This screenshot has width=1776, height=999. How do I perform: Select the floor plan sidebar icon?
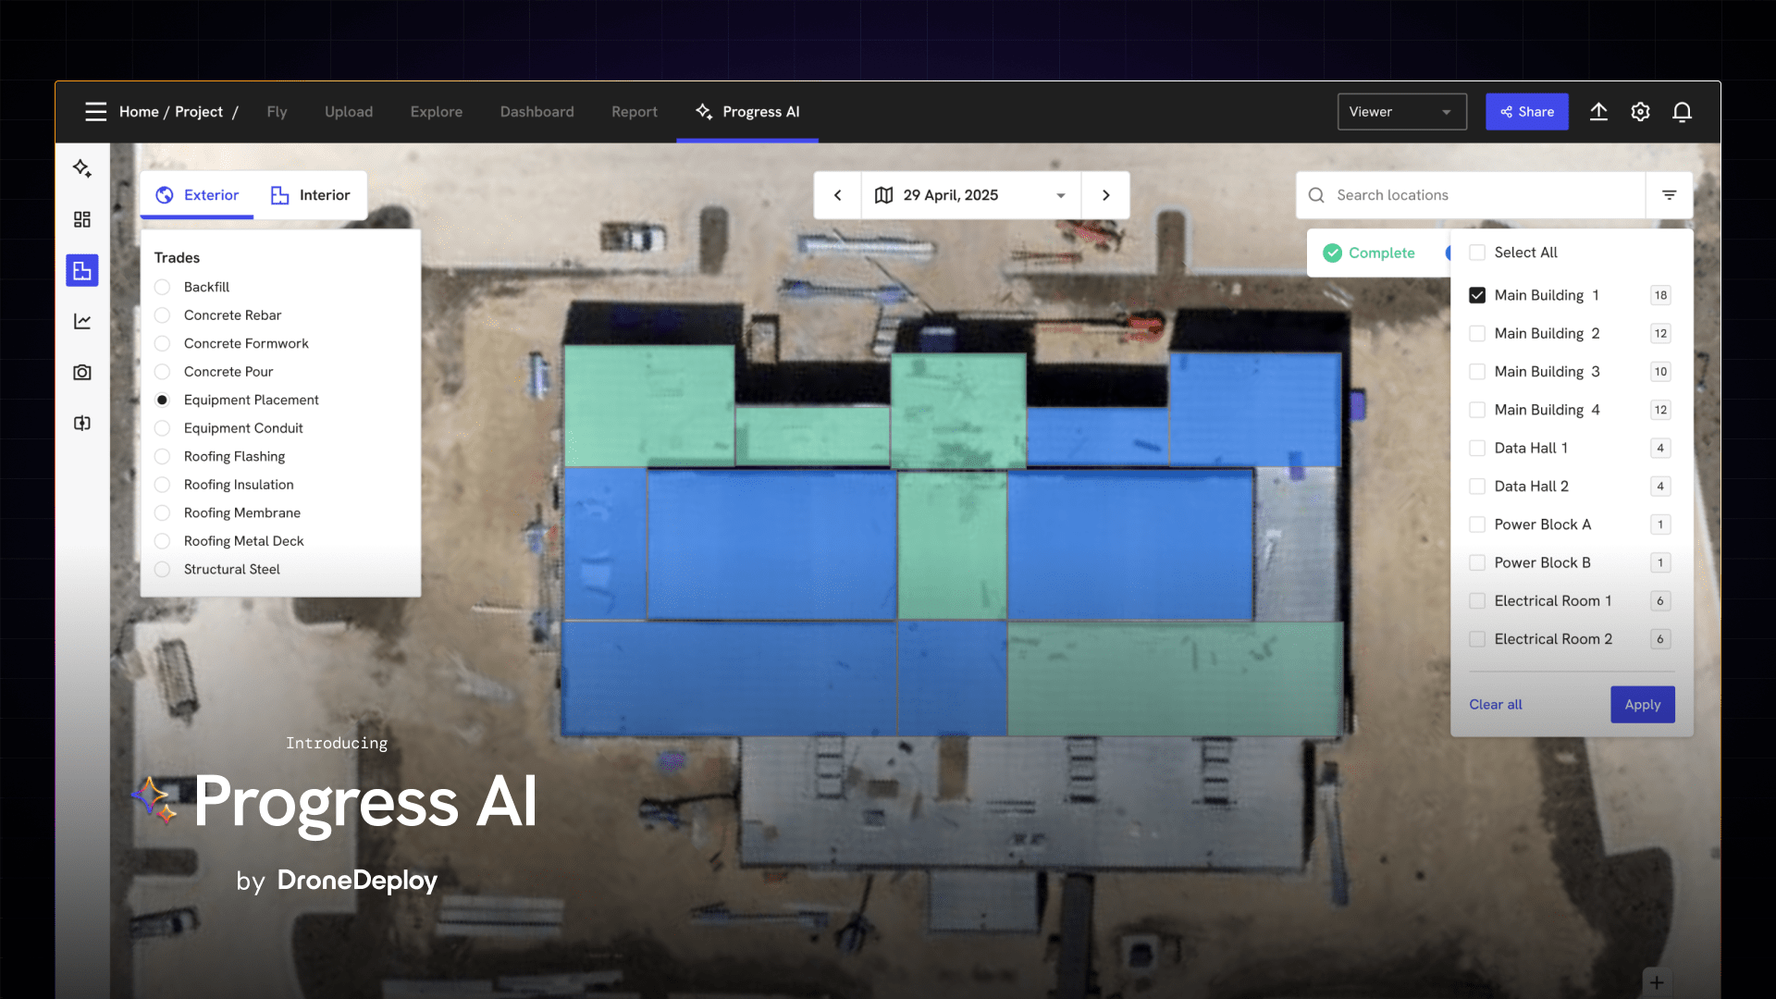click(x=82, y=270)
